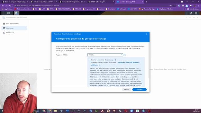Close the storage creation wizard dialog
Image resolution: width=201 pixels, height=113 pixels.
(x=146, y=34)
